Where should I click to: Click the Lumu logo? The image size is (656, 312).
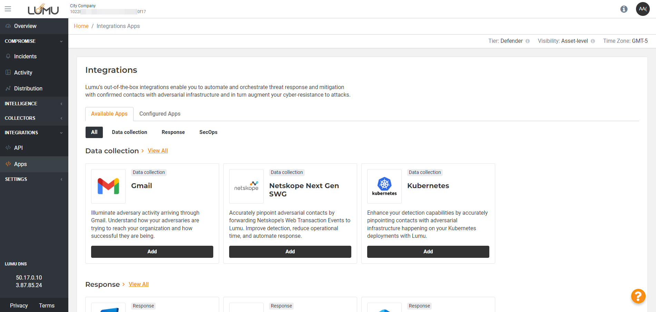pos(43,9)
